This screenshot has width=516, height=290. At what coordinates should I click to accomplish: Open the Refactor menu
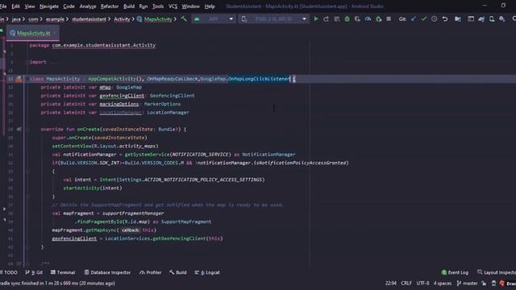click(x=110, y=6)
